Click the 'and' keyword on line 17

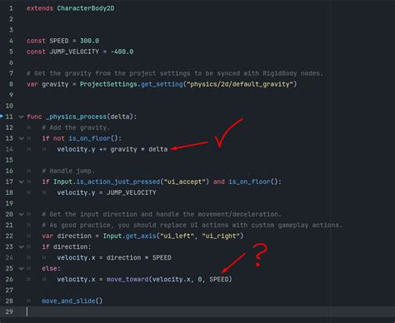pyautogui.click(x=219, y=181)
